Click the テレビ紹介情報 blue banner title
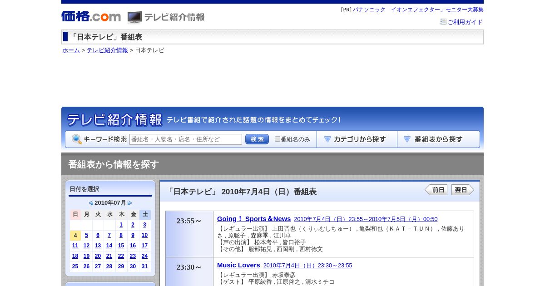Screen dimensions: 545x286 pos(114,120)
